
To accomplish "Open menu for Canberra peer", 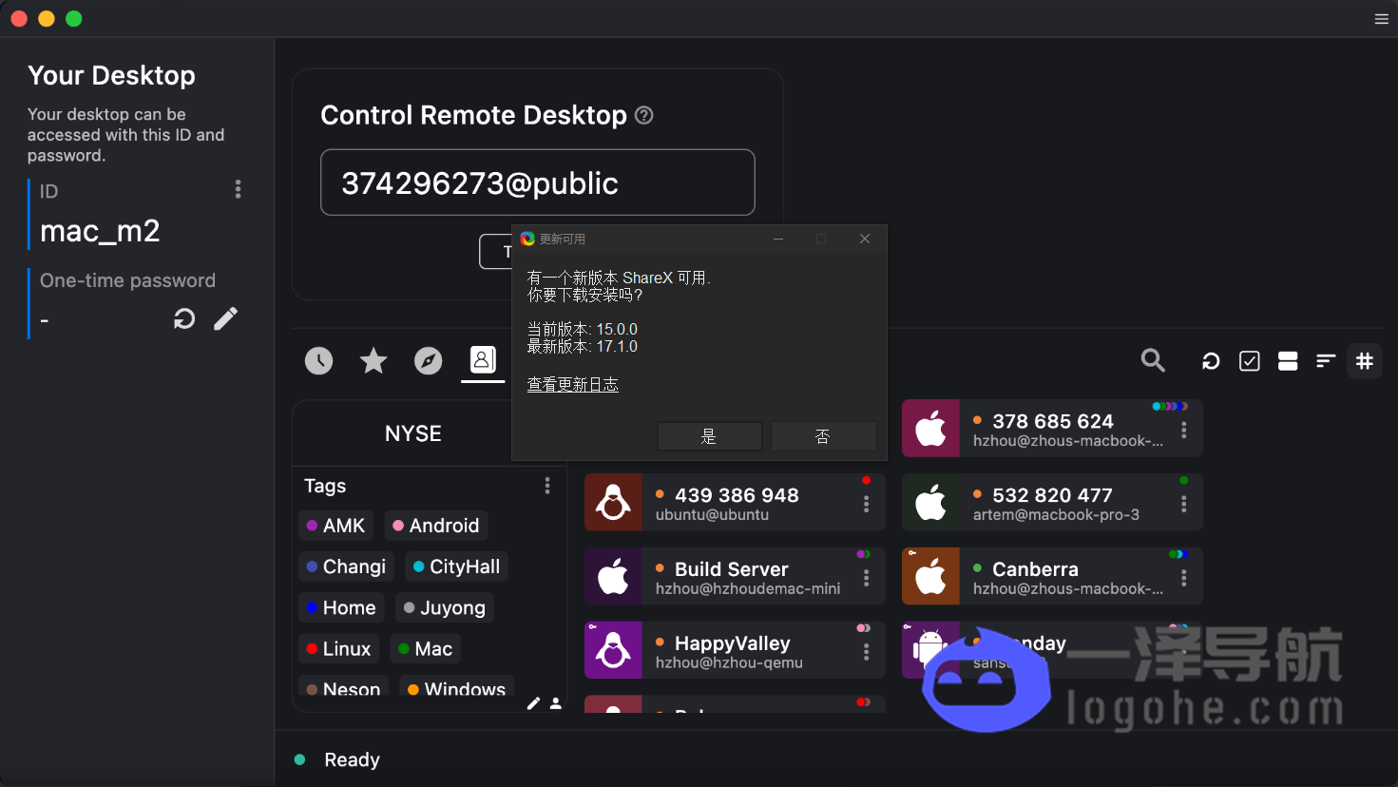I will tap(1183, 577).
